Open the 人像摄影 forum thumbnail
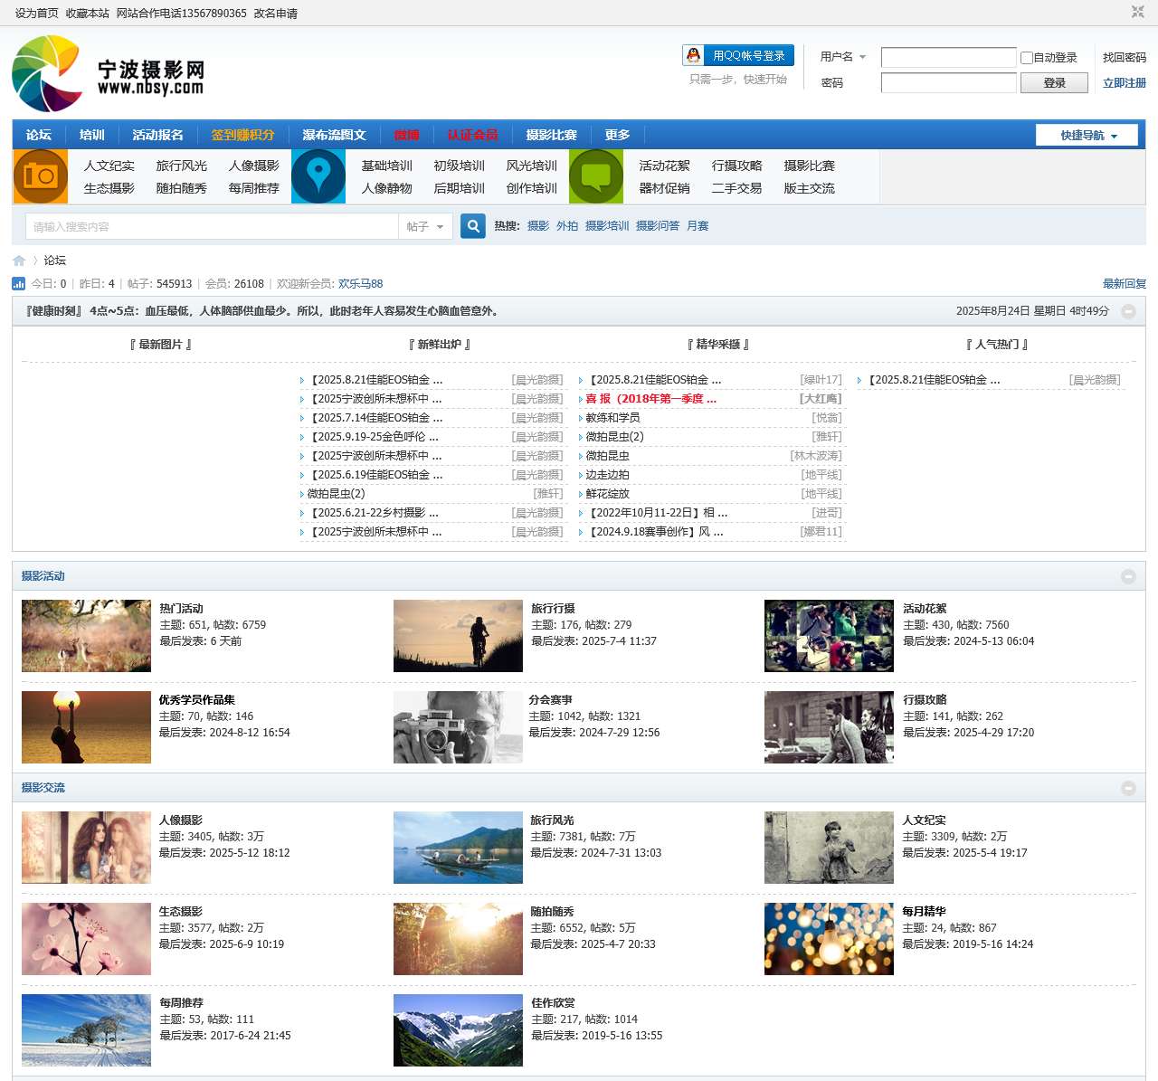This screenshot has width=1158, height=1081. (x=86, y=848)
